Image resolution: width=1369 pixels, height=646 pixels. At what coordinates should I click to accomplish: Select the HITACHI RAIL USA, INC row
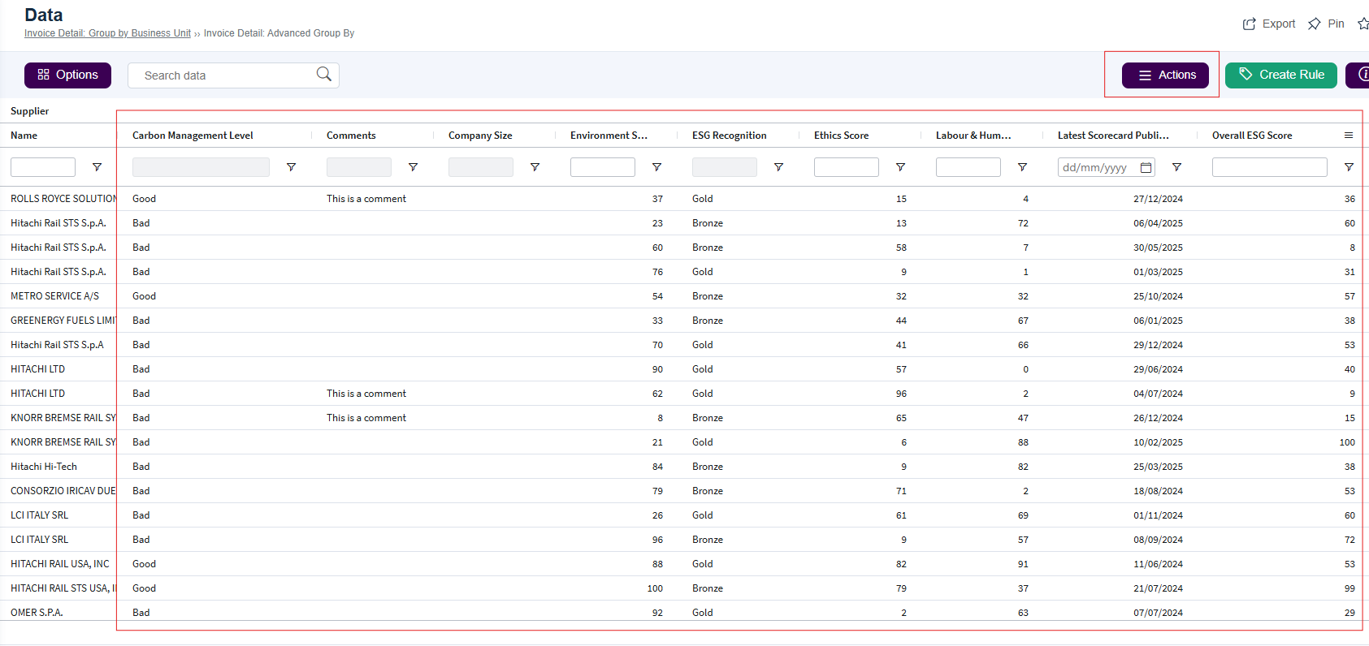(60, 564)
